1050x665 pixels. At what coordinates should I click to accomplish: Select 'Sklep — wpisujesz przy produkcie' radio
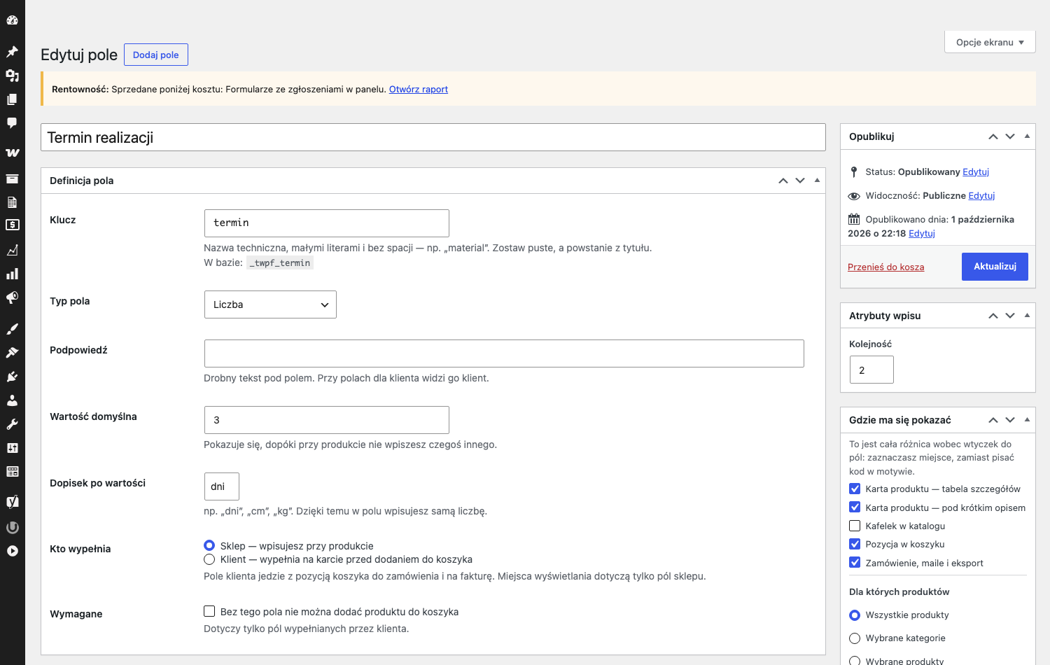tap(209, 545)
